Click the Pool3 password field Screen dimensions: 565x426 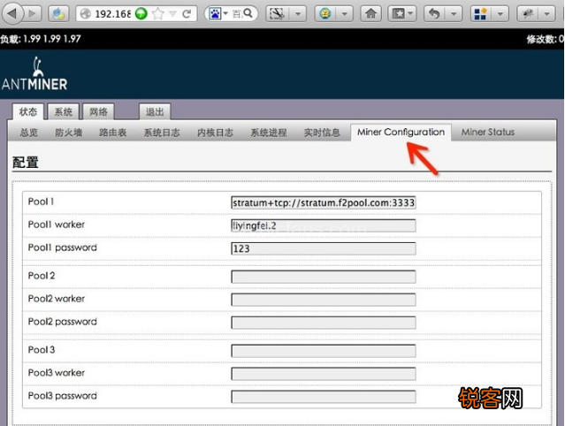coord(324,397)
